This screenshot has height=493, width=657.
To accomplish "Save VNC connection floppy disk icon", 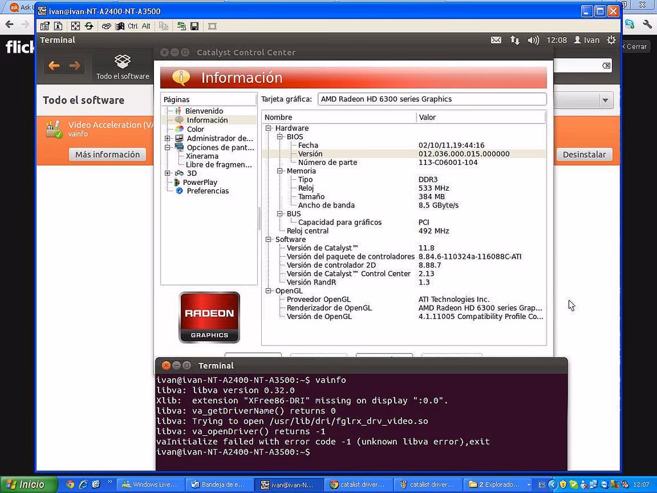I will click(194, 26).
